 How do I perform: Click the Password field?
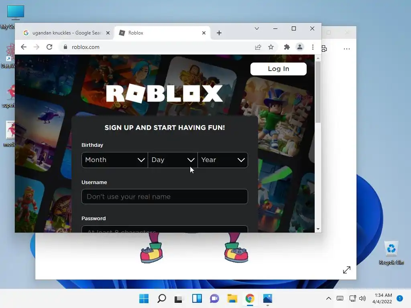click(165, 229)
